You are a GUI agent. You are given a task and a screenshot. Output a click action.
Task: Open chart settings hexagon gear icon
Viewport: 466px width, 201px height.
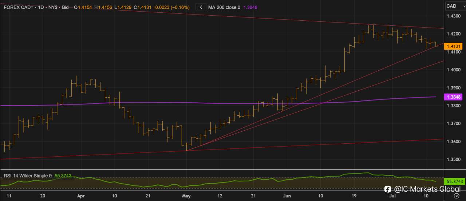tap(456, 196)
